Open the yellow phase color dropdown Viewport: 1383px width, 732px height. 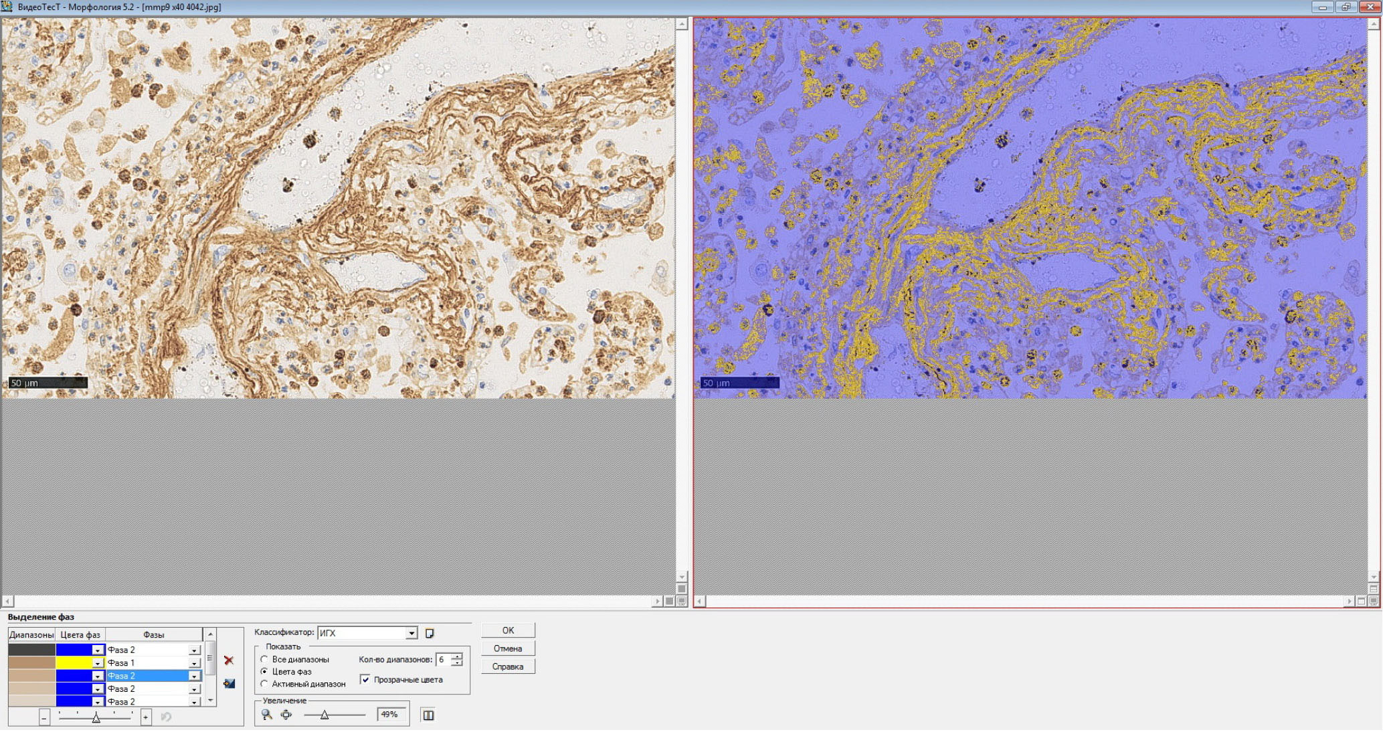point(98,663)
